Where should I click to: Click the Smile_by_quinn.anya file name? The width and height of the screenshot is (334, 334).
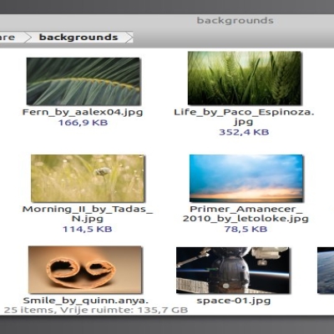point(86,301)
